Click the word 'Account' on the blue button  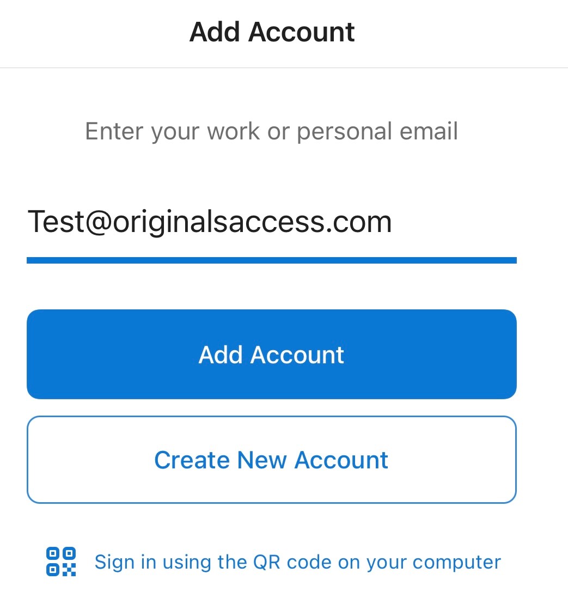coord(297,355)
